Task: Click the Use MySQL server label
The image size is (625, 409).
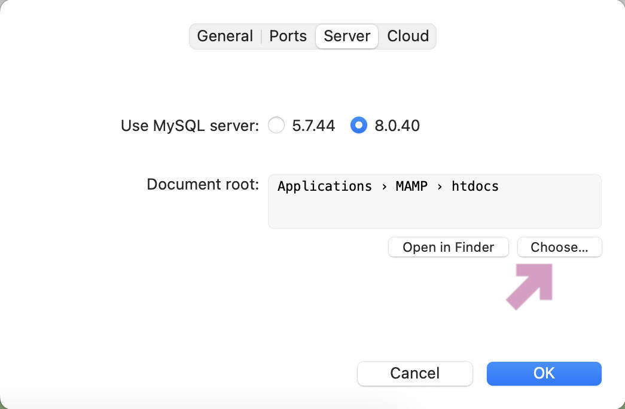Action: [x=189, y=126]
